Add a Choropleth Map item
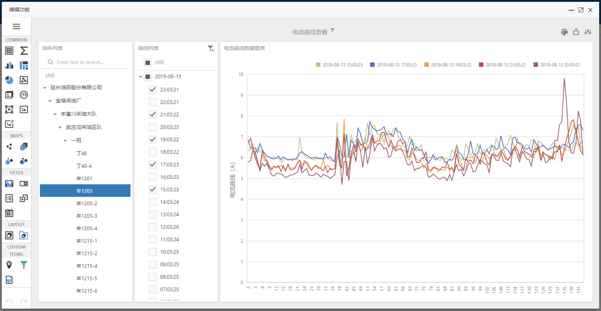601x311 pixels. [24, 147]
